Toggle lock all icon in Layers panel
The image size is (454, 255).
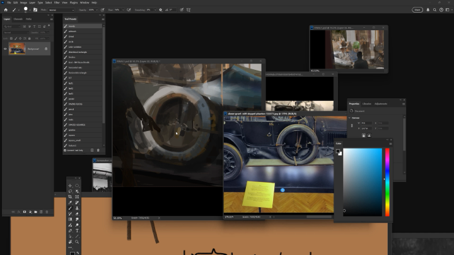tap(29, 38)
